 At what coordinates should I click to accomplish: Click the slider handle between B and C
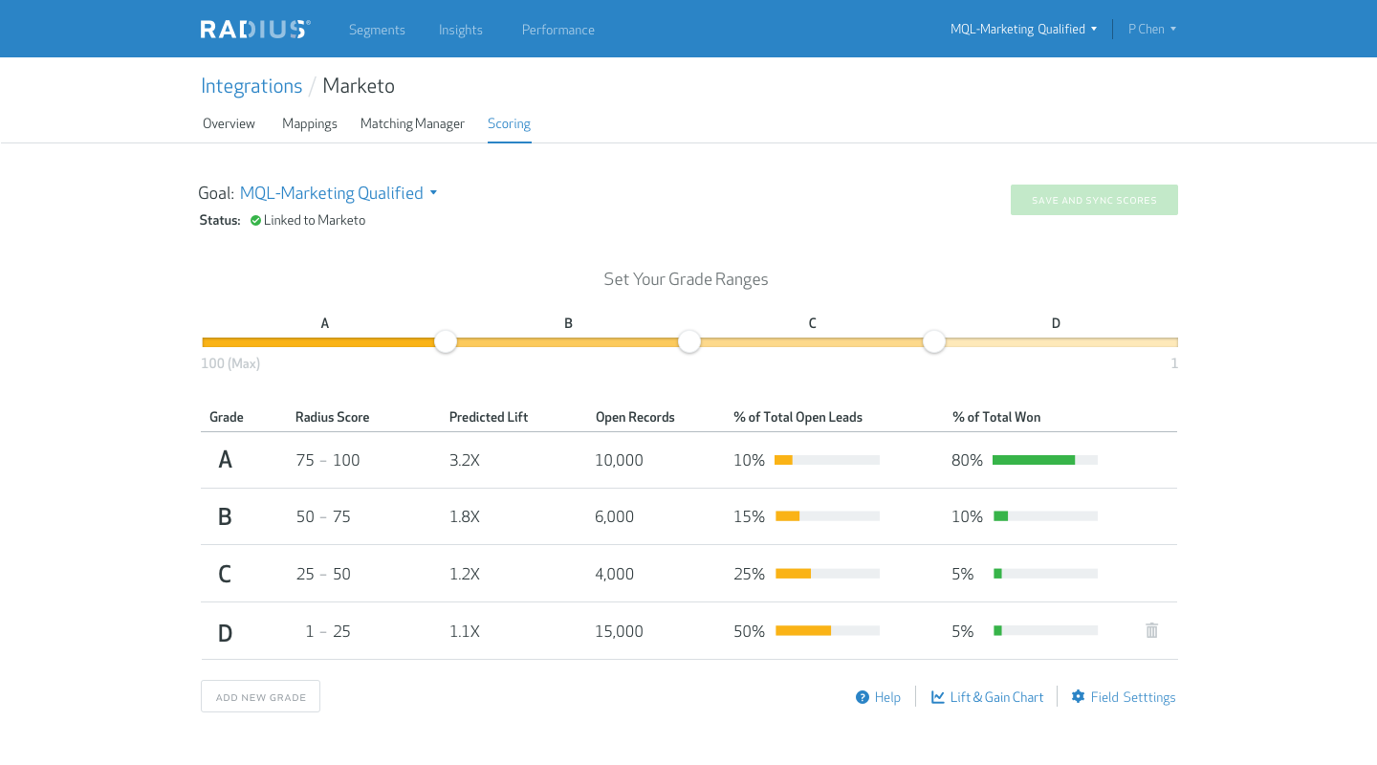click(689, 341)
